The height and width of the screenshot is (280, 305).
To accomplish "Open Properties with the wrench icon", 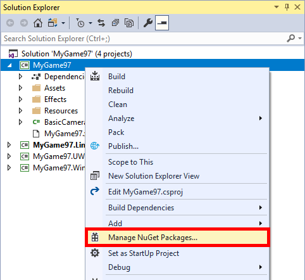I will coord(148,23).
